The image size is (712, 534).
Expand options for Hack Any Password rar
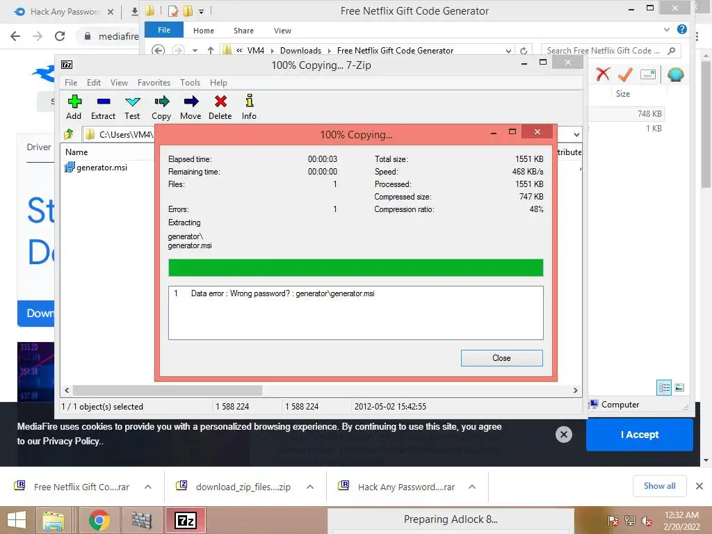coord(472,487)
